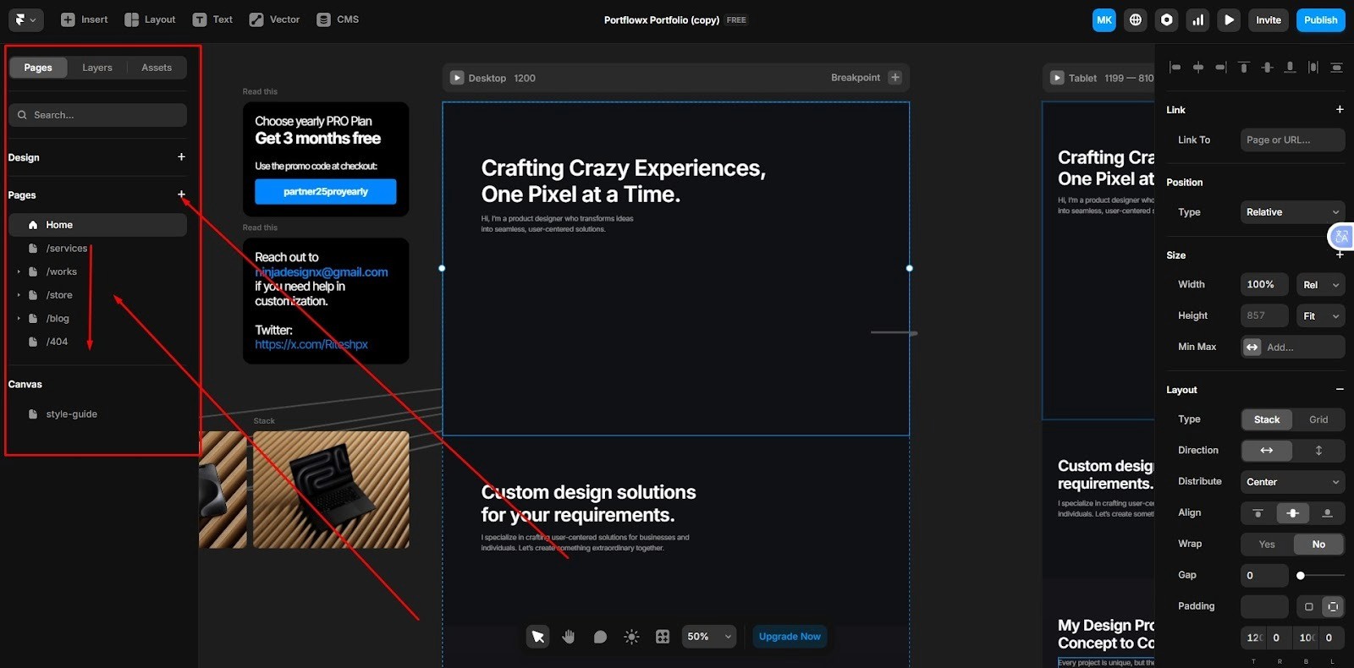Image resolution: width=1354 pixels, height=668 pixels.
Task: Add a link with Link plus
Action: coord(1340,109)
